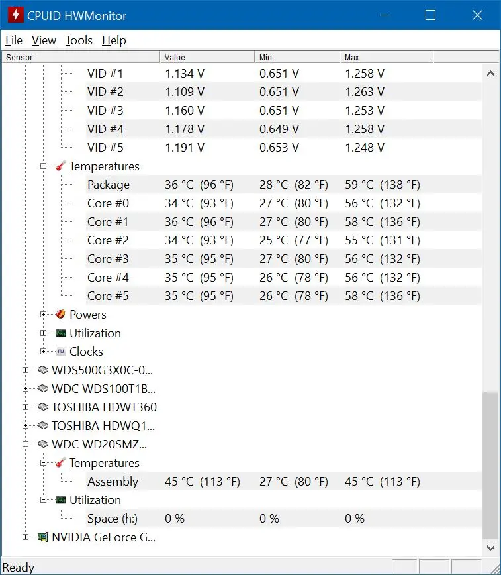Screen dimensions: 501x575
Task: Click the NVIDIA GeForce graphics card icon
Action: (43, 537)
